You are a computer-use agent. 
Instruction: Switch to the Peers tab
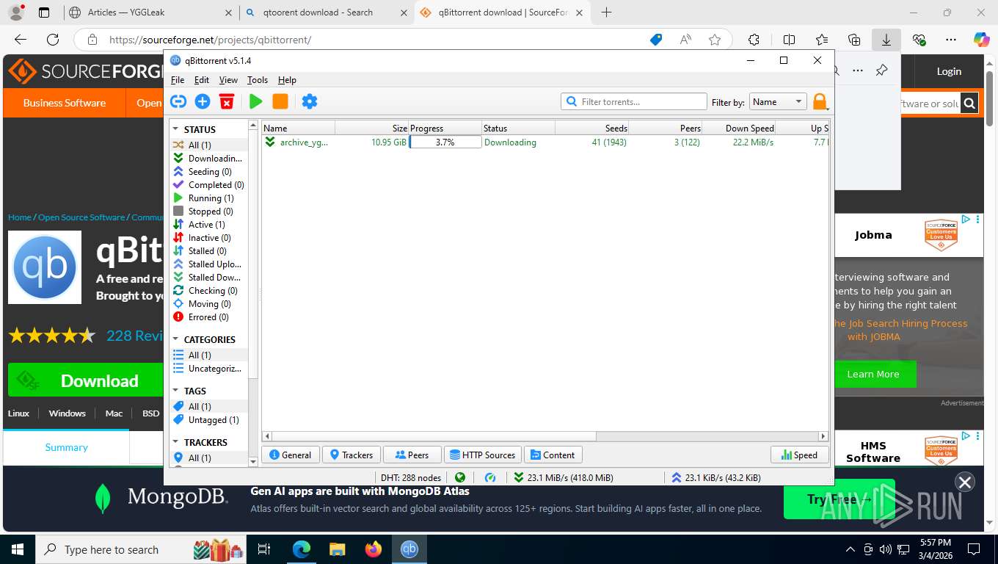412,455
